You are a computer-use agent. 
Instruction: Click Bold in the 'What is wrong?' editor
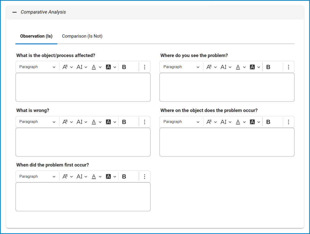click(x=124, y=122)
